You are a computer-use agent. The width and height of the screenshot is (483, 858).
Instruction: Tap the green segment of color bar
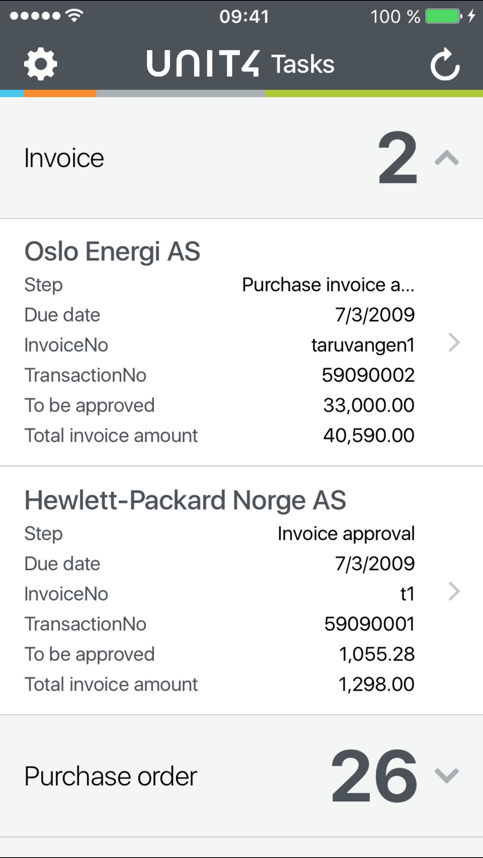(374, 94)
